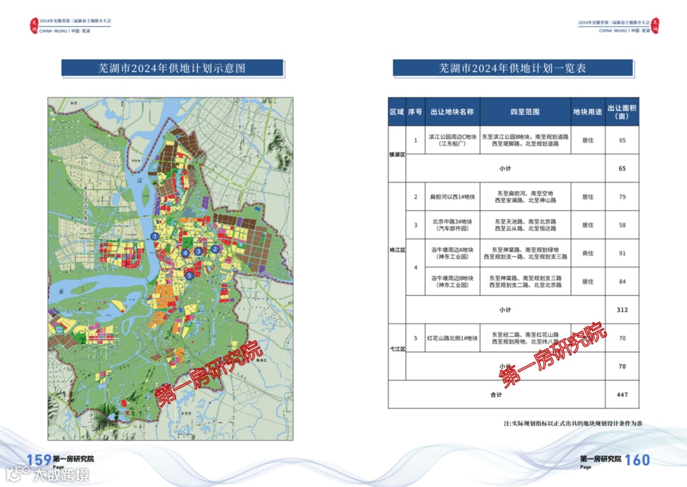Click the 弋江区 subtotal value 70
687x487 pixels.
click(x=622, y=366)
